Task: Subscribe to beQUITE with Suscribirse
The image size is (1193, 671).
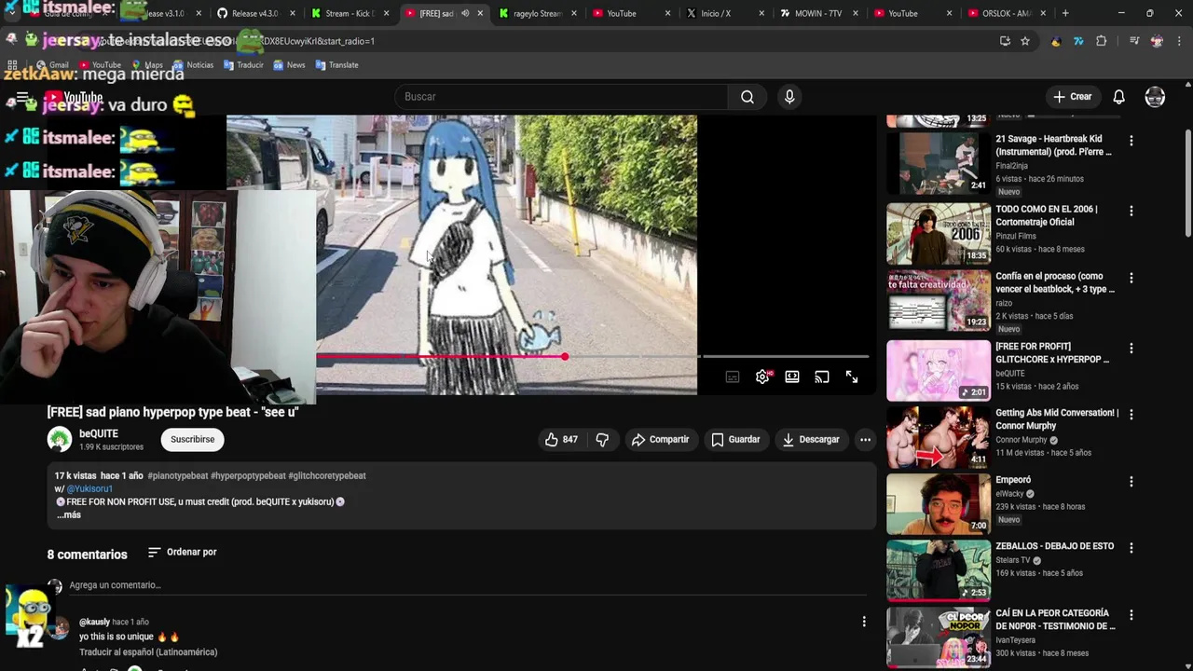Action: (193, 439)
